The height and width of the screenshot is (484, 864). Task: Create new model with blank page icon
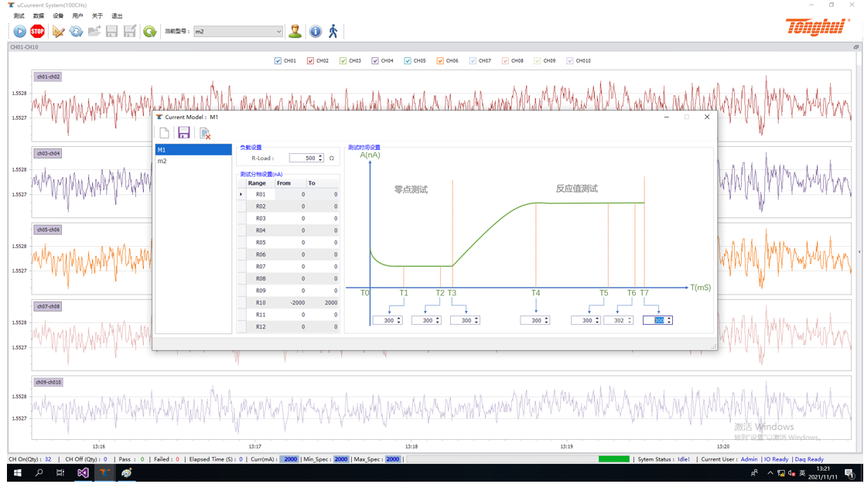(x=164, y=134)
